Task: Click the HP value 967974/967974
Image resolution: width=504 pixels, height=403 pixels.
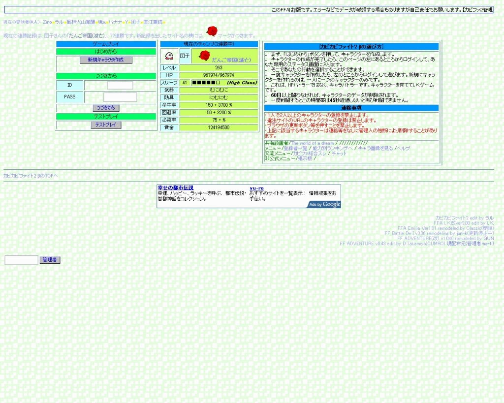Action: click(219, 75)
